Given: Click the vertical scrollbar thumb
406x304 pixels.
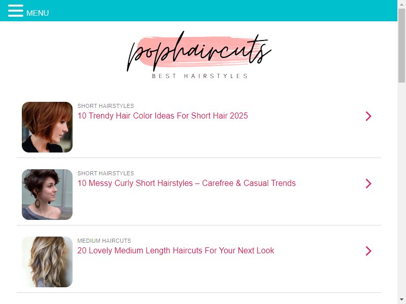Looking at the screenshot, I should (401, 45).
